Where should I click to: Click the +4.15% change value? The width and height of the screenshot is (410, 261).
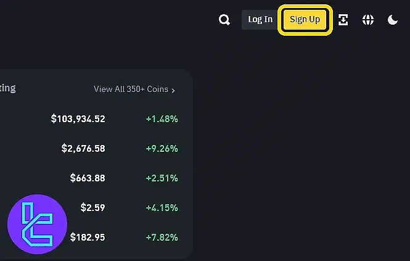point(162,207)
